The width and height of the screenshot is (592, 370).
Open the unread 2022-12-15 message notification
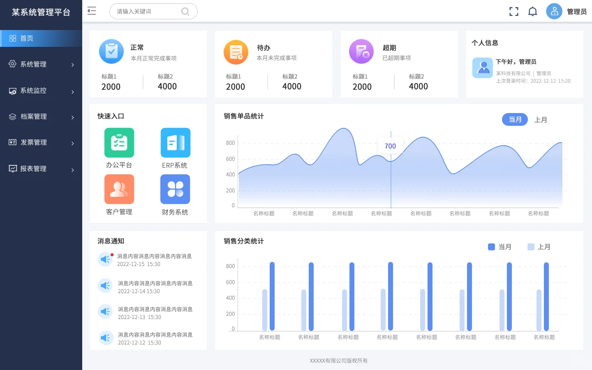click(x=154, y=260)
